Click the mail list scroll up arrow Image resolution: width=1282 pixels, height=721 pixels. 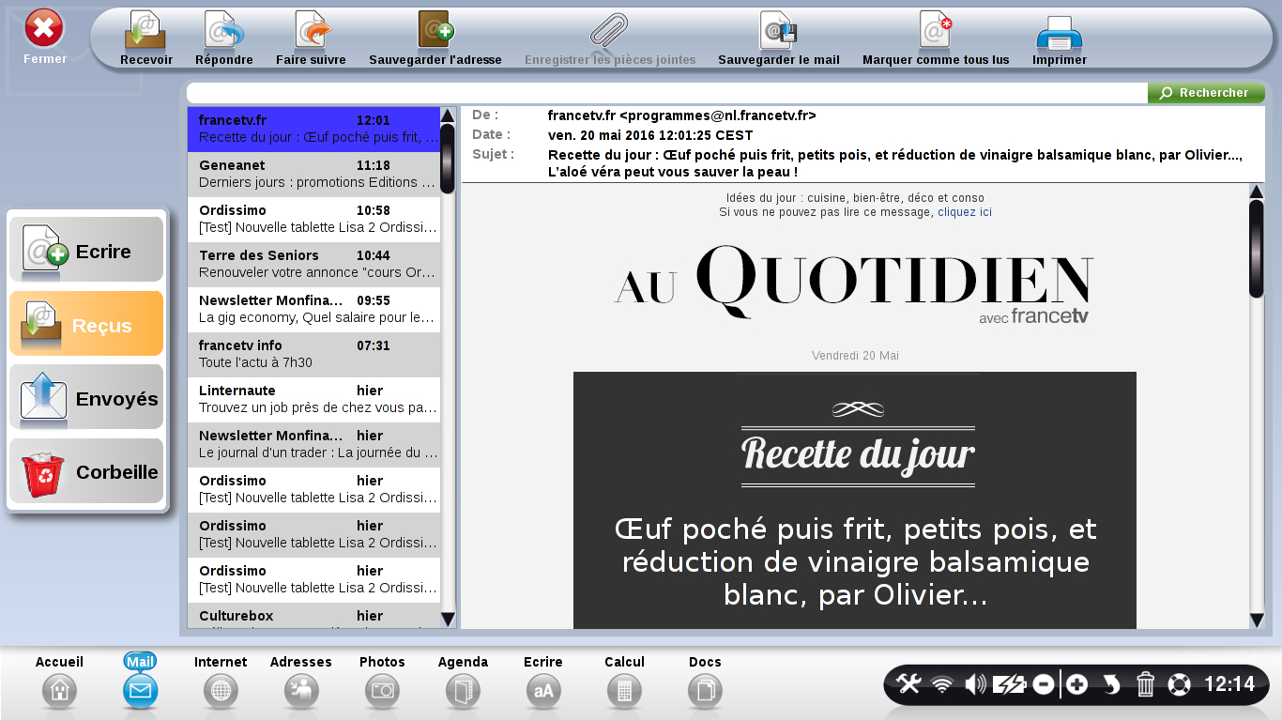coord(448,115)
